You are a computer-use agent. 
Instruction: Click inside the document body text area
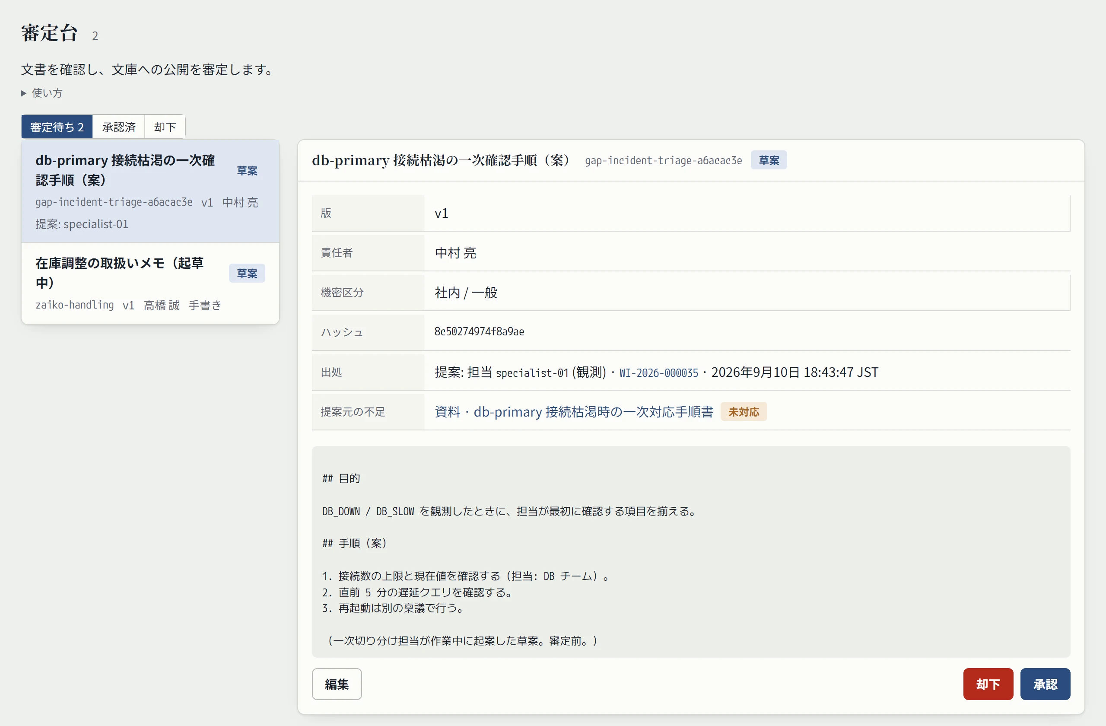click(691, 552)
